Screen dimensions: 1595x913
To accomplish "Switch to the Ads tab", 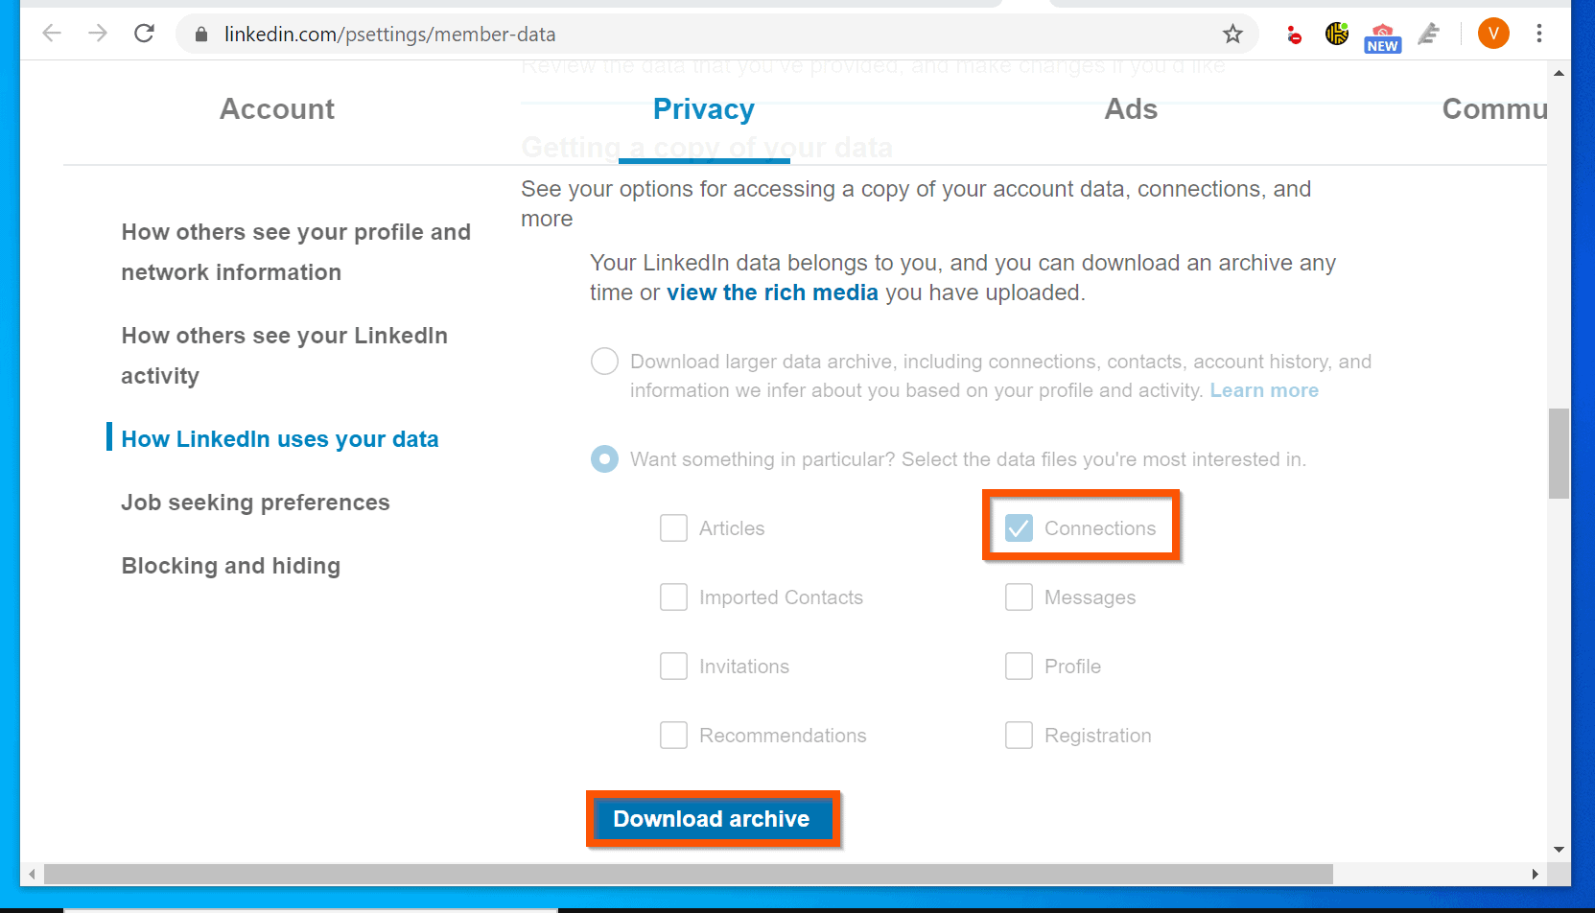I will tap(1131, 109).
